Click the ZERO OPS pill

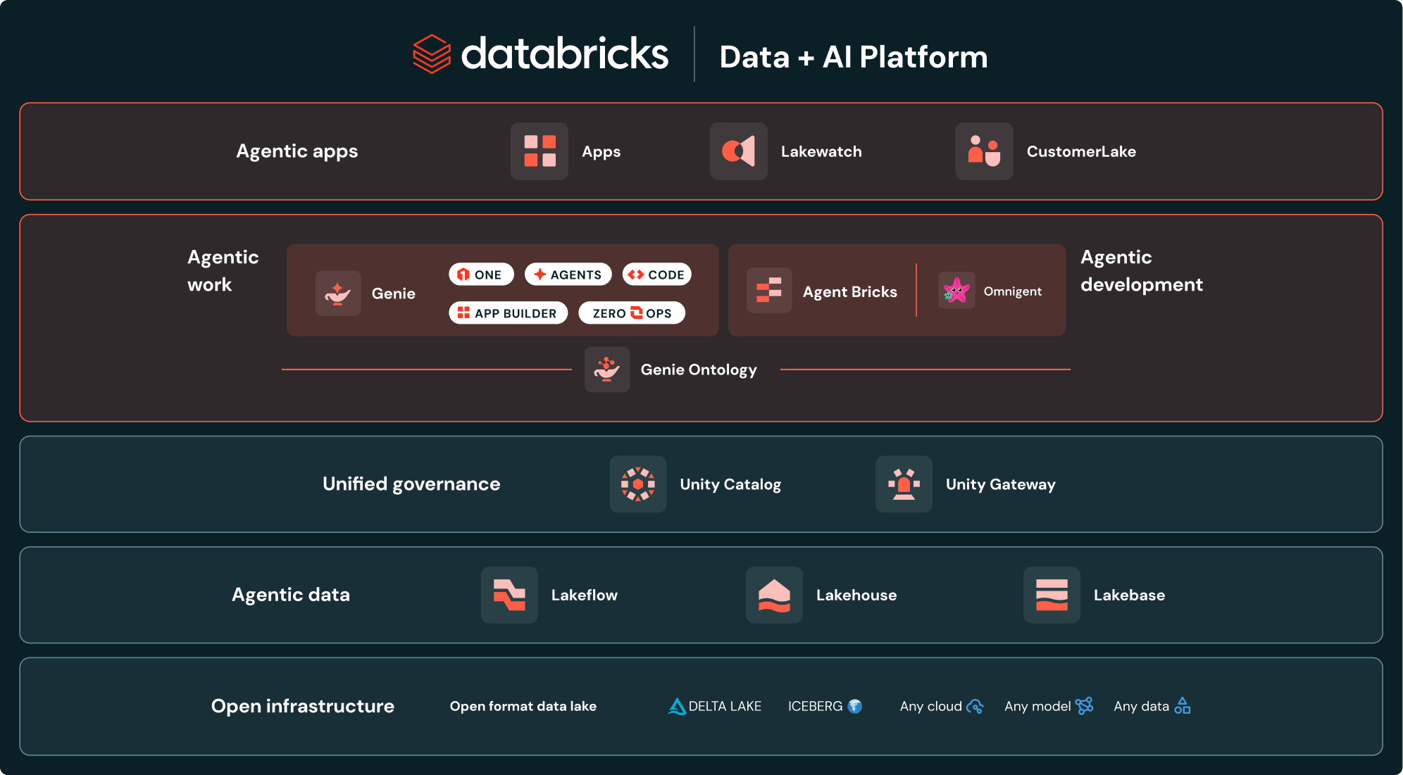pos(632,313)
